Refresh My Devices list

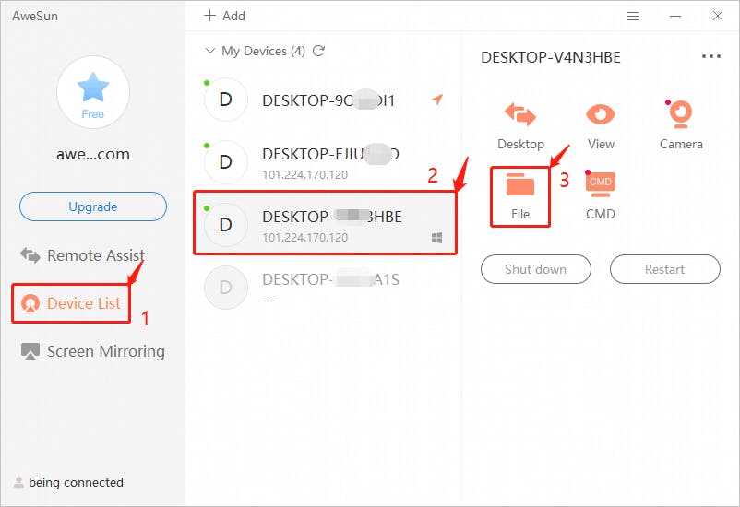[319, 51]
